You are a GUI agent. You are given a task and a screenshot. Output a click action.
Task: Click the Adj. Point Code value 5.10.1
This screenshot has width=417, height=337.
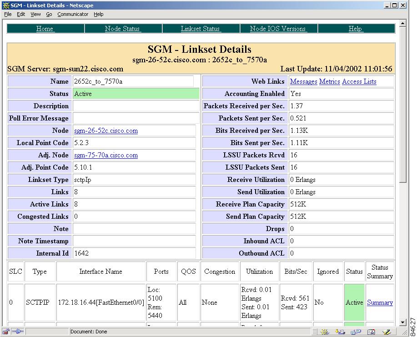point(83,167)
